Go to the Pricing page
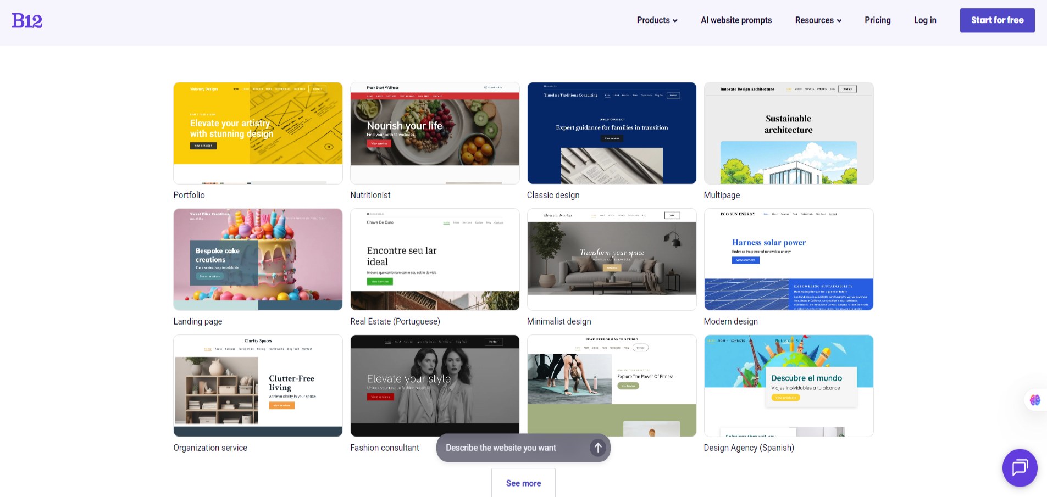 tap(877, 20)
